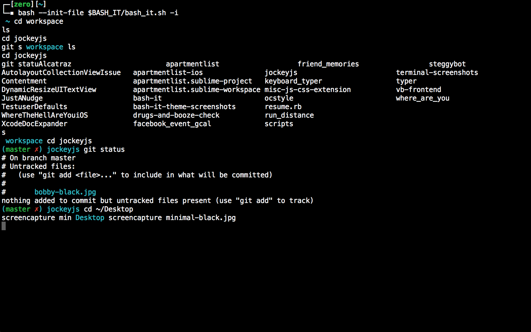Image resolution: width=531 pixels, height=332 pixels.
Task: Click the cyan 'Desktop' directory in prompt
Action: [90, 218]
